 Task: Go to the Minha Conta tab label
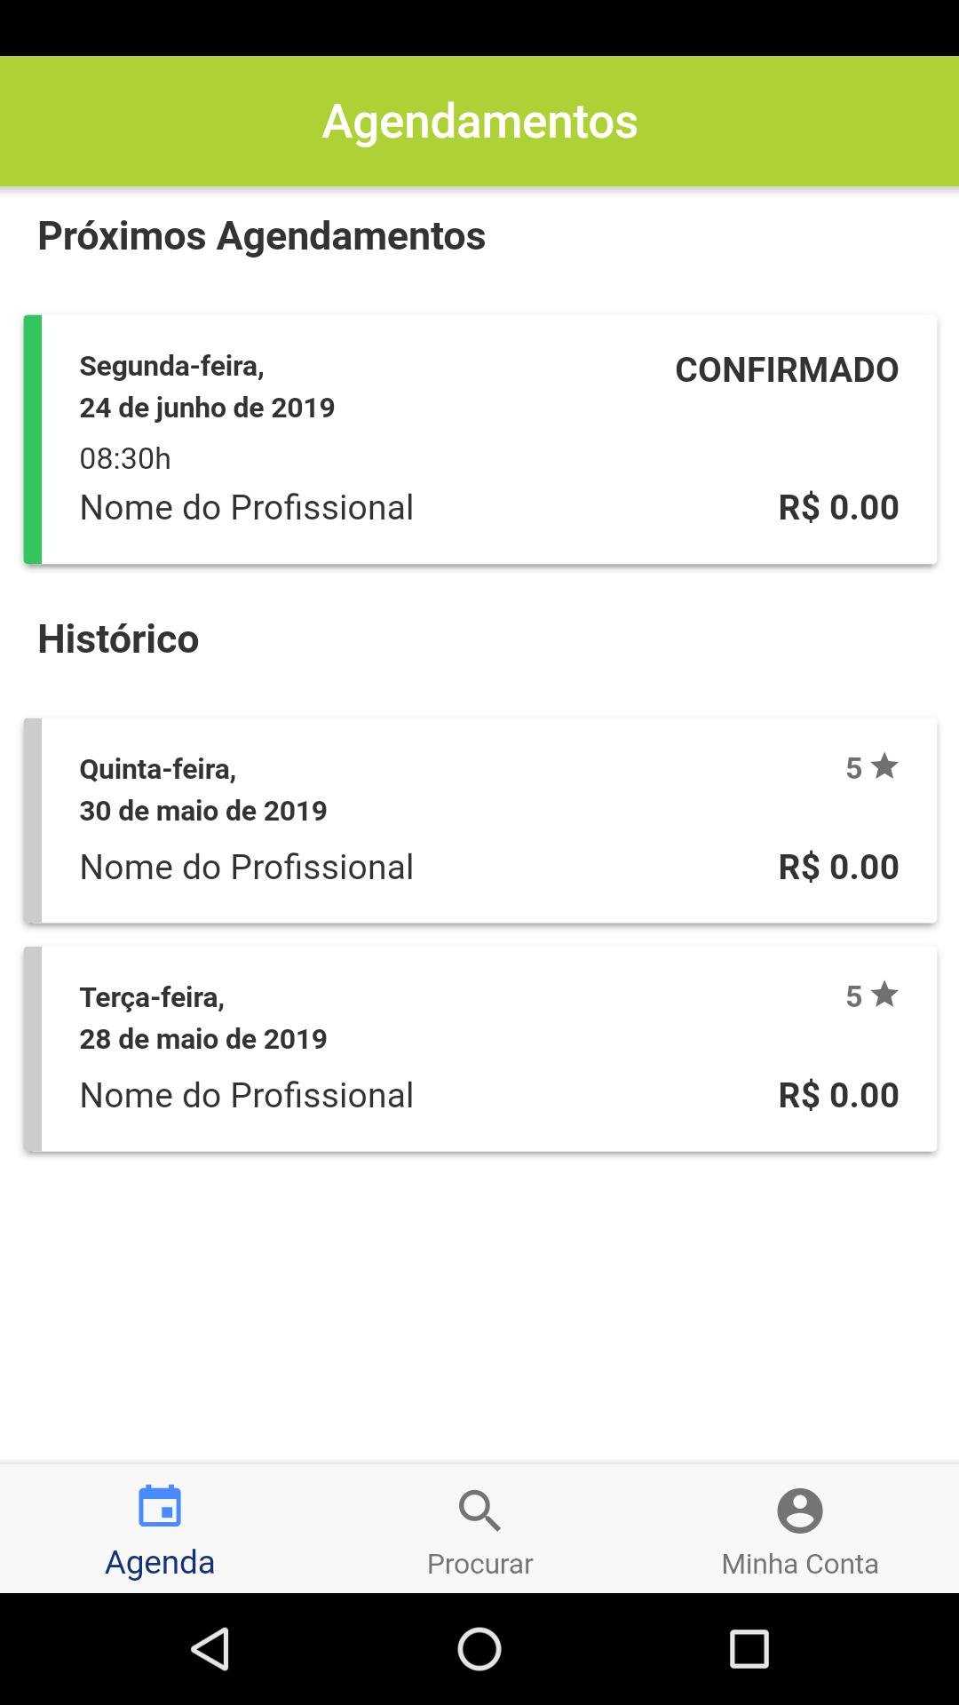[x=799, y=1564]
